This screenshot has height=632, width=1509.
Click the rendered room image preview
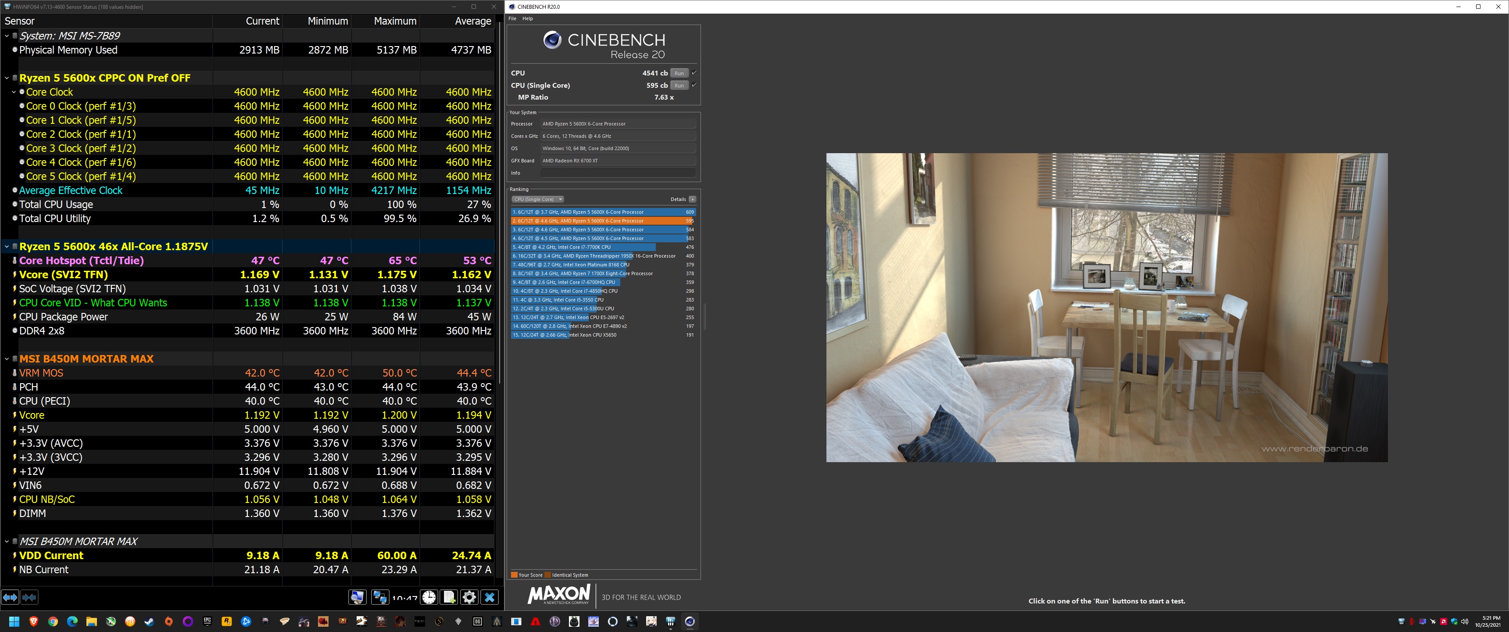(1107, 307)
